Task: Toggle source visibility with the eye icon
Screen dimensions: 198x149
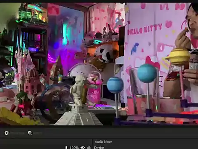Action: 82,147
